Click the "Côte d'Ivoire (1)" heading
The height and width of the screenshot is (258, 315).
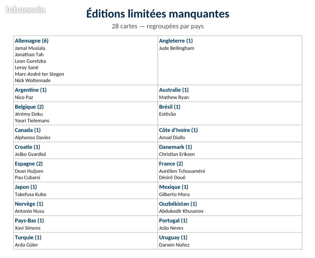coord(178,130)
